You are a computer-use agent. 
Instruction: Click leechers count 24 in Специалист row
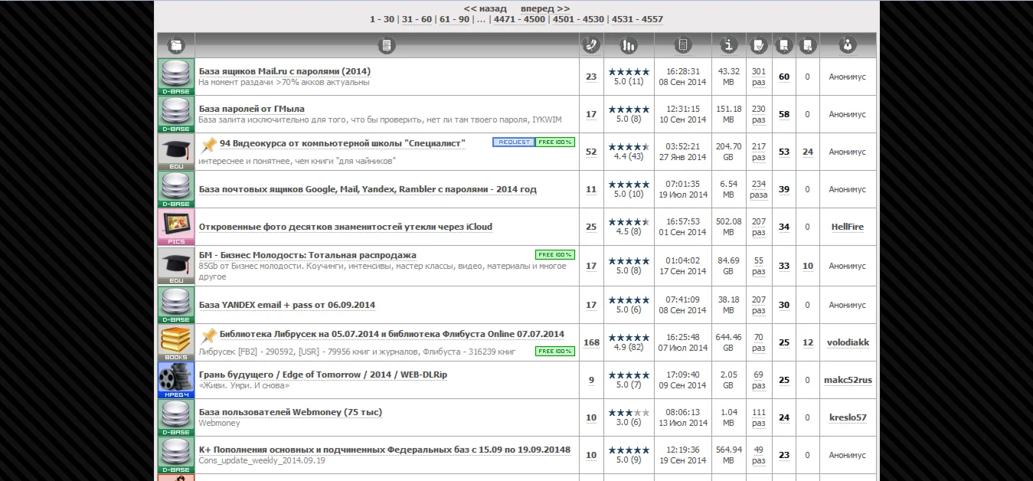(x=808, y=152)
